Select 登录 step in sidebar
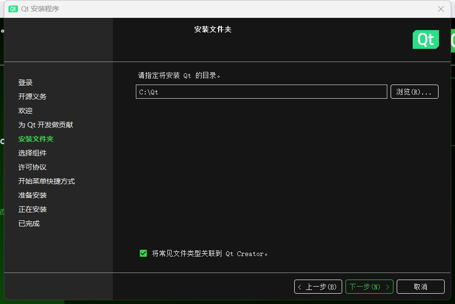Image resolution: width=455 pixels, height=304 pixels. click(x=25, y=83)
